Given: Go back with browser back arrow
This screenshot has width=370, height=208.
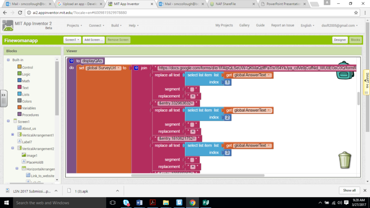Looking at the screenshot, I should [5, 13].
